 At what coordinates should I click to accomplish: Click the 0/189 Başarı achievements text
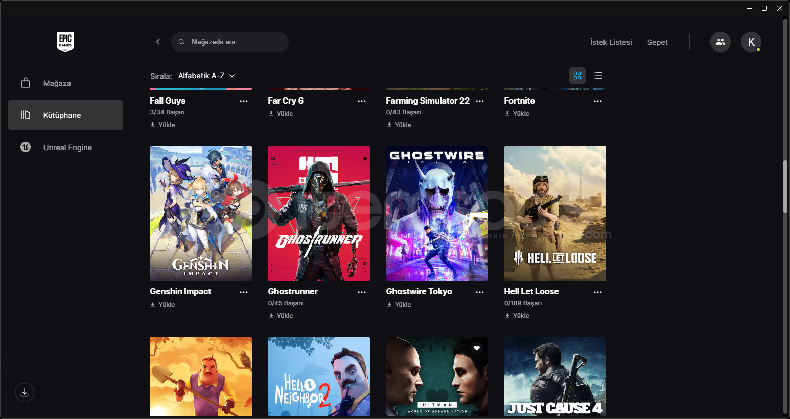point(523,303)
